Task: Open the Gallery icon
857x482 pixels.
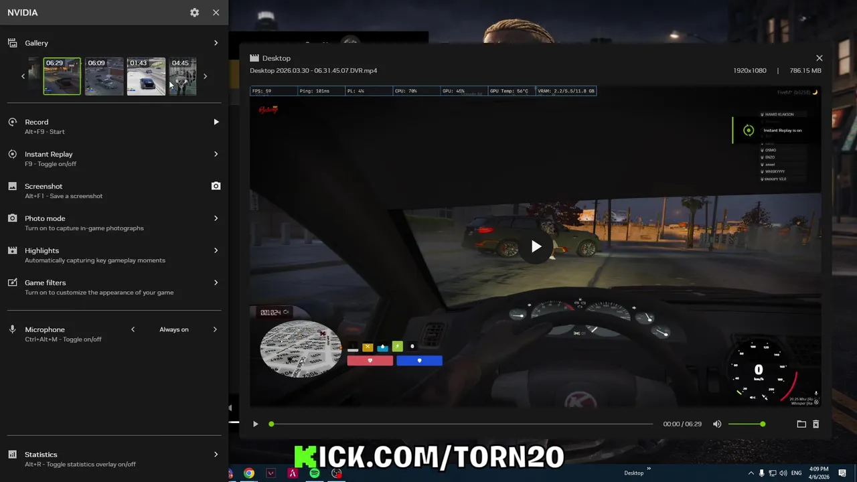Action: pos(12,43)
